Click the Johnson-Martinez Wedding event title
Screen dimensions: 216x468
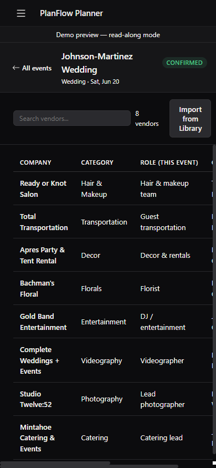97,63
